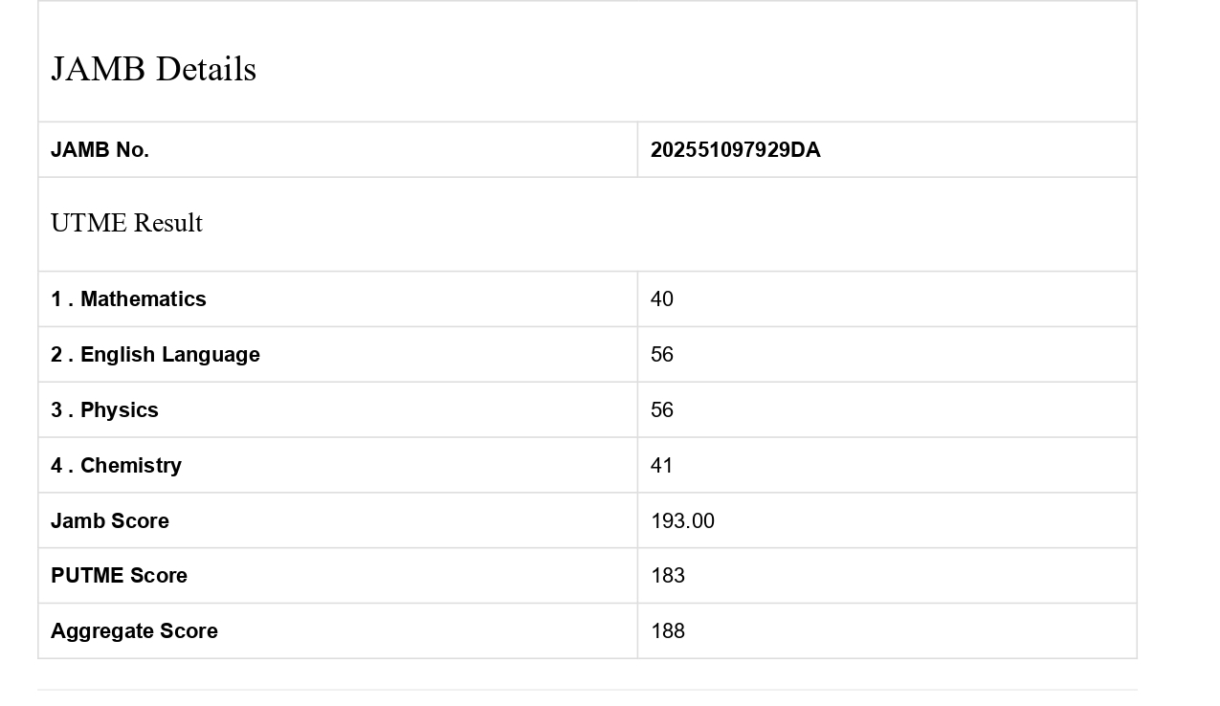Click the Mathematics subject row label

[x=128, y=299]
